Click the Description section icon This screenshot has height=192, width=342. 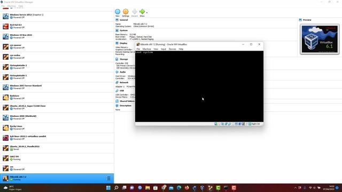pos(117,106)
